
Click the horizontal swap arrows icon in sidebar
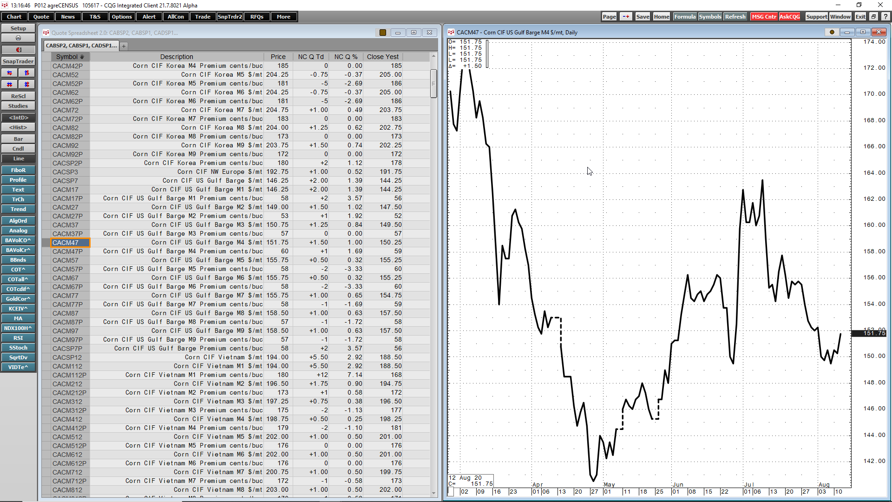[9, 73]
